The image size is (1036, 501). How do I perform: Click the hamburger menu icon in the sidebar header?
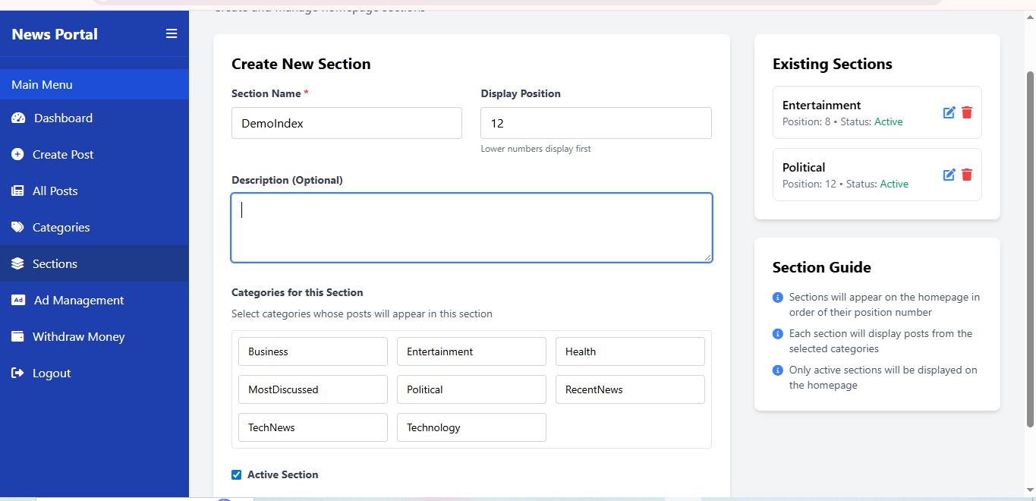click(x=172, y=33)
